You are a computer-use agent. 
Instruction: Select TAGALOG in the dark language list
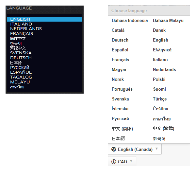click(21, 77)
